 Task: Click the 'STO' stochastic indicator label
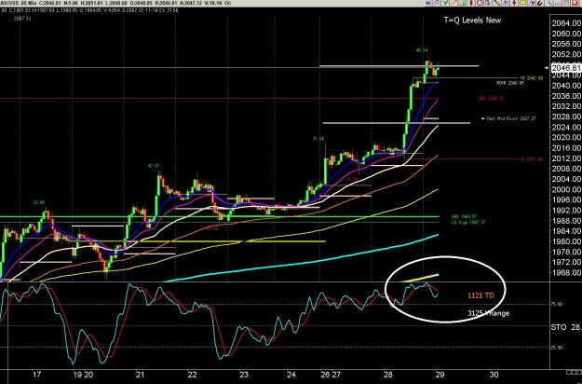point(559,327)
